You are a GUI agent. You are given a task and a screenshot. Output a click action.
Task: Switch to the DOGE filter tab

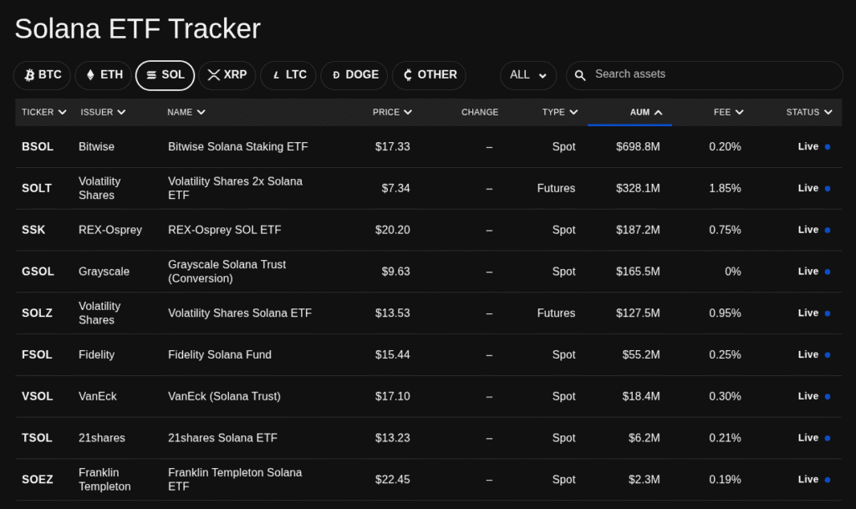354,75
